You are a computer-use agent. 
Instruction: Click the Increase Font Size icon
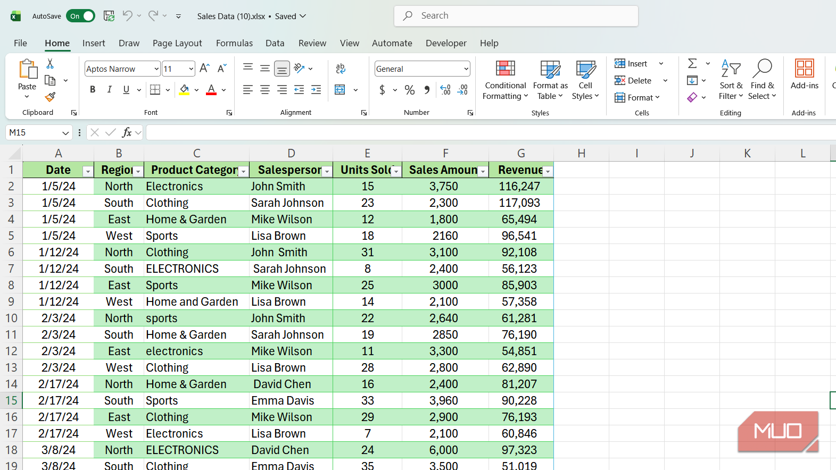(204, 68)
